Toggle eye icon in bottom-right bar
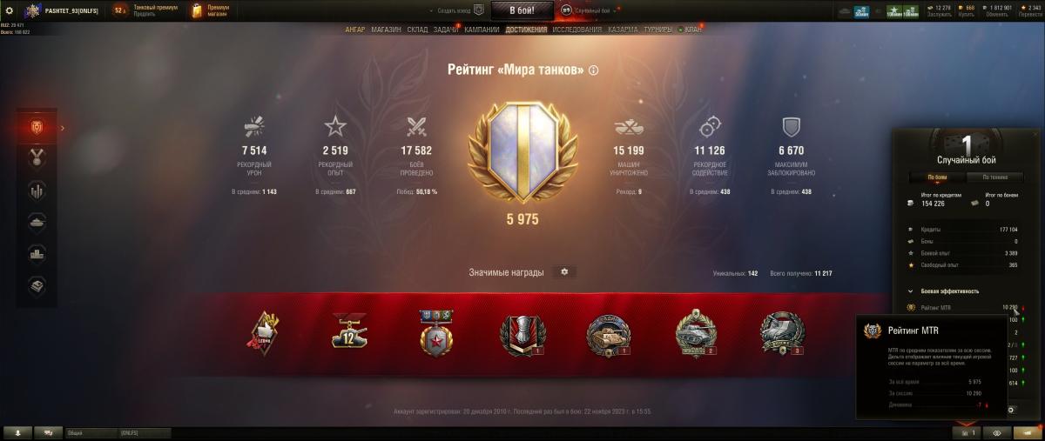1045x441 pixels. pyautogui.click(x=997, y=432)
